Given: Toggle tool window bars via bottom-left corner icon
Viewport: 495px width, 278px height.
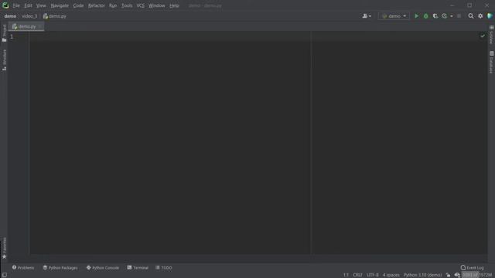Looking at the screenshot, I should [5, 275].
